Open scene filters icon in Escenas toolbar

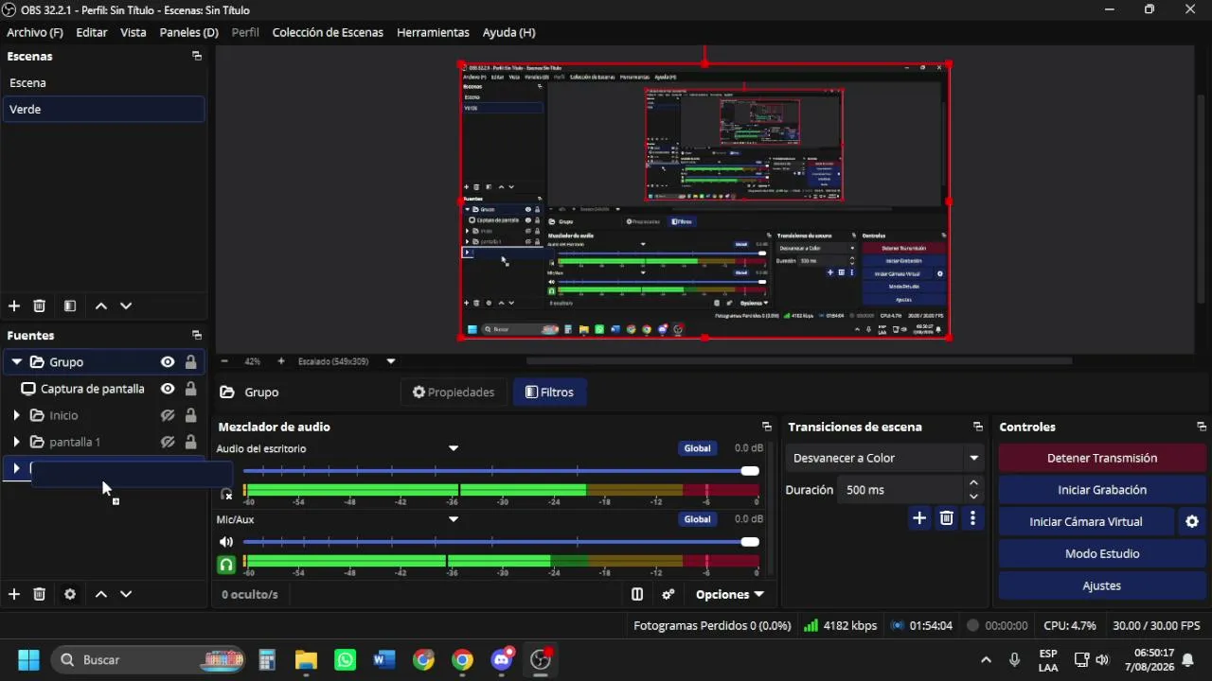click(x=70, y=306)
